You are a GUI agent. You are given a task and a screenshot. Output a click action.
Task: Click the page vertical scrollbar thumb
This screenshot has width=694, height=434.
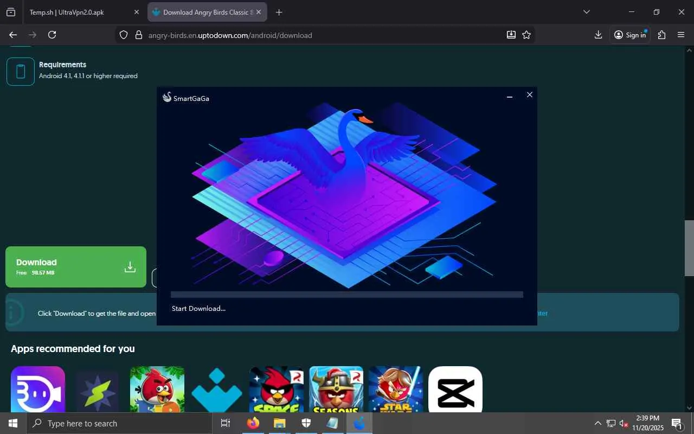(689, 248)
